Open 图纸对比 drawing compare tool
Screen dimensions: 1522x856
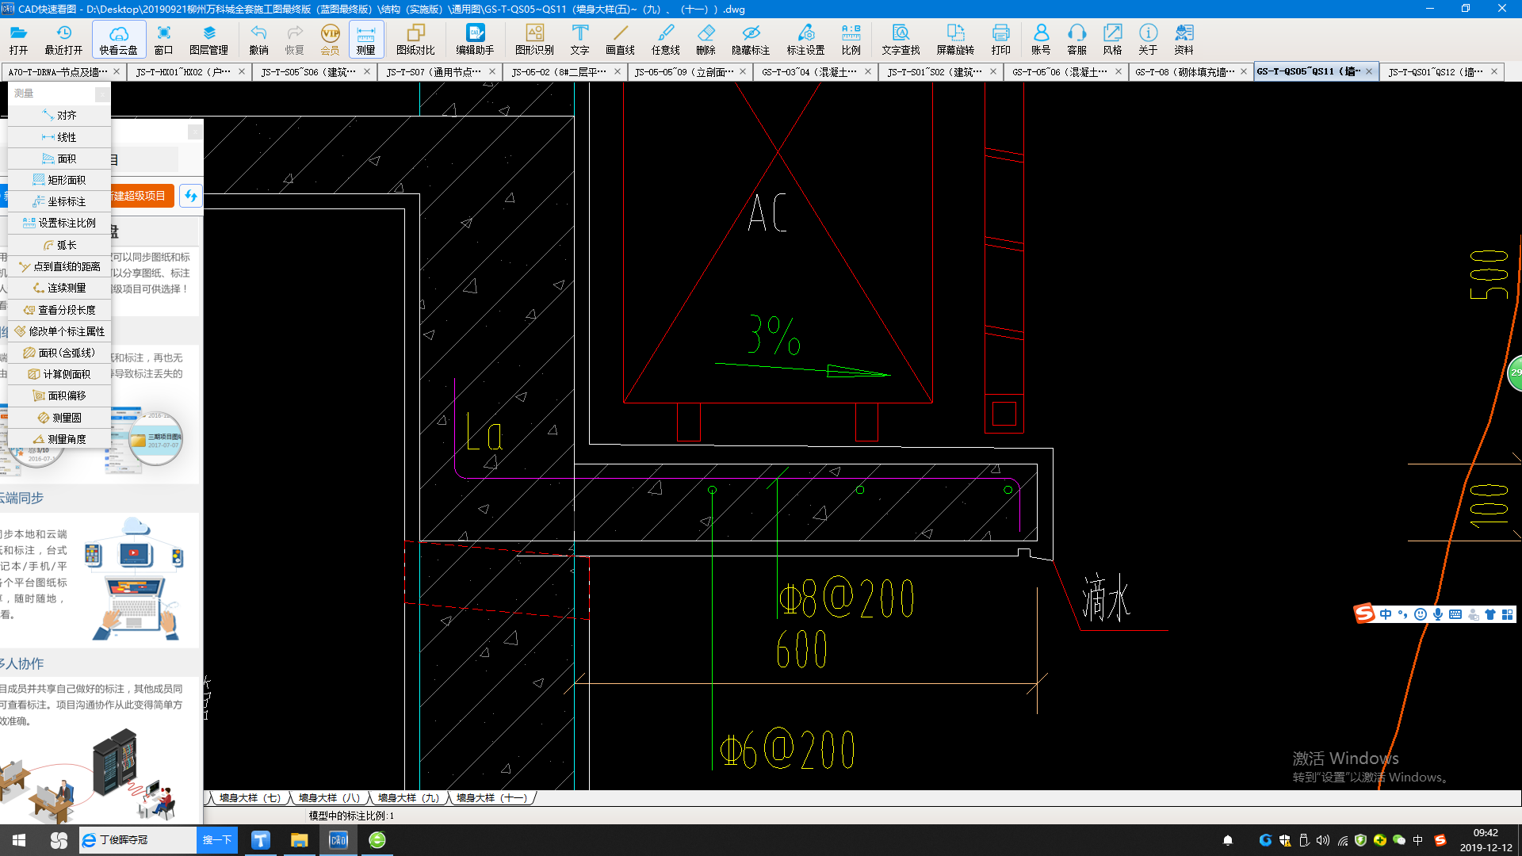click(415, 39)
